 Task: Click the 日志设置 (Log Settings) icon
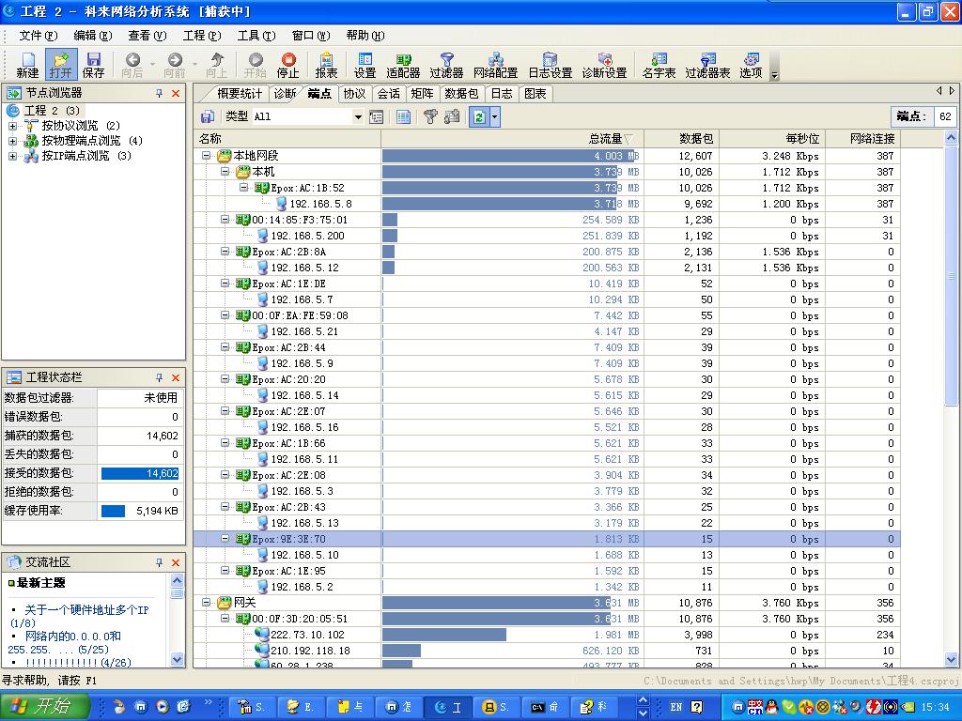550,65
